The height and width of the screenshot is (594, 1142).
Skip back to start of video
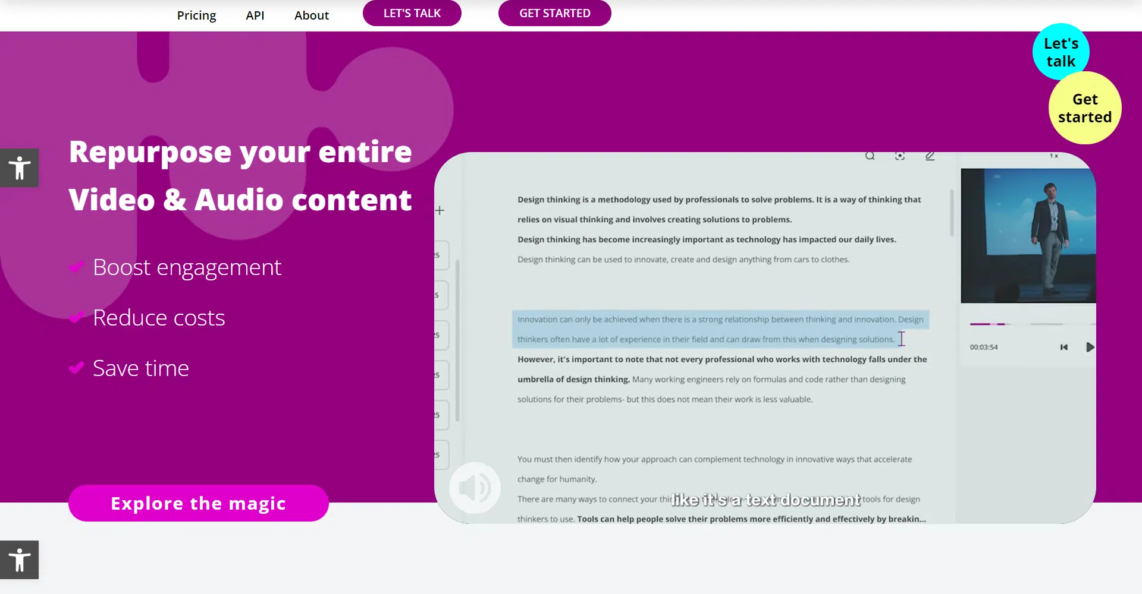[x=1063, y=347]
